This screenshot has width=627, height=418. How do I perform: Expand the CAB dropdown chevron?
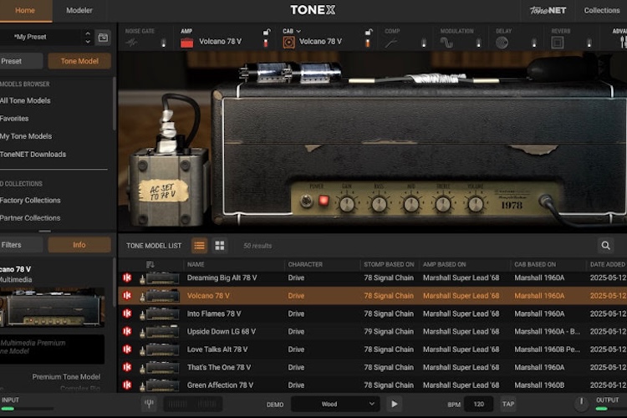point(298,31)
